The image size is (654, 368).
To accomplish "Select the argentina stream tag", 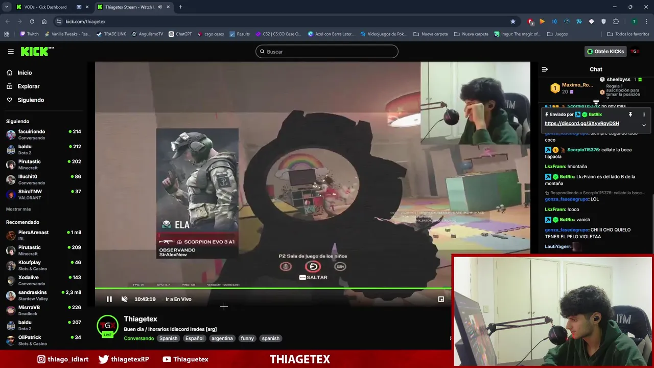I will click(222, 338).
